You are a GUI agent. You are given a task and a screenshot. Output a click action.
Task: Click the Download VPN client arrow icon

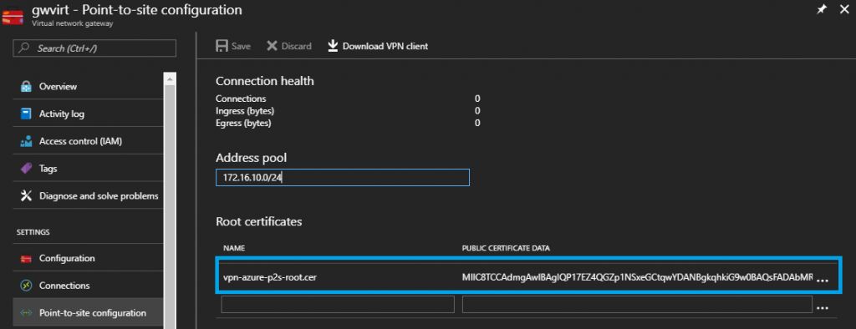tap(333, 47)
